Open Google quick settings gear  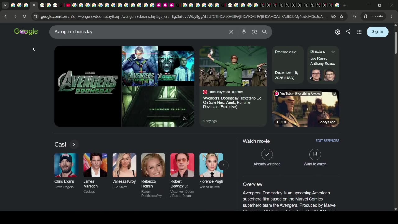[x=338, y=32]
